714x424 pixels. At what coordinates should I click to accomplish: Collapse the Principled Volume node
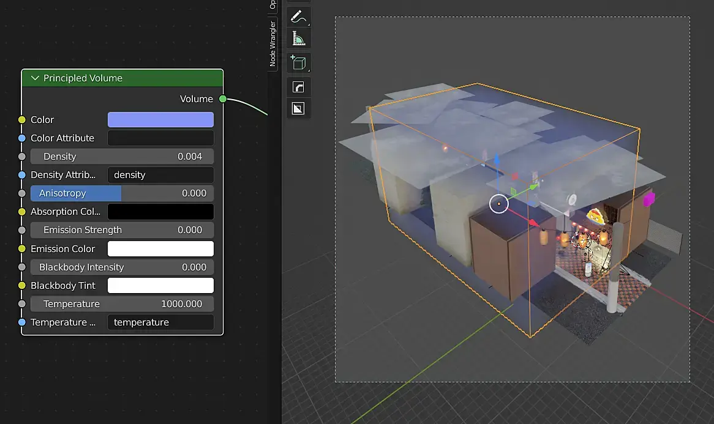(34, 78)
